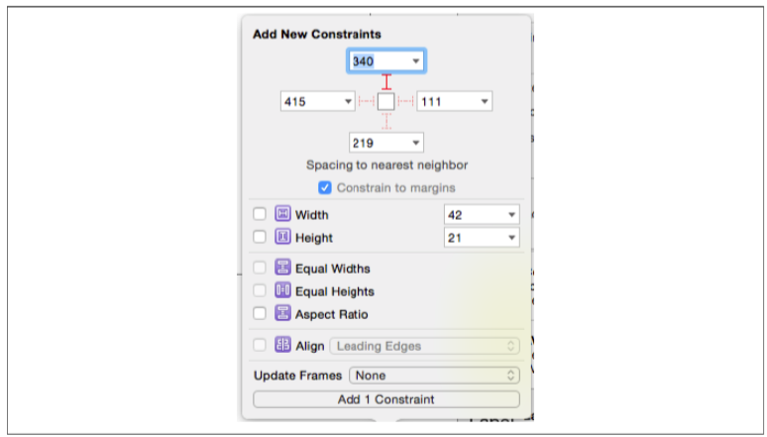The height and width of the screenshot is (437, 767).
Task: Expand the Width value 42 dropdown
Action: point(511,214)
